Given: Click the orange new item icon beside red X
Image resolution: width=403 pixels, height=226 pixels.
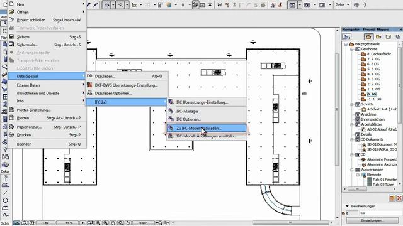Looking at the screenshot, I should coord(392,198).
